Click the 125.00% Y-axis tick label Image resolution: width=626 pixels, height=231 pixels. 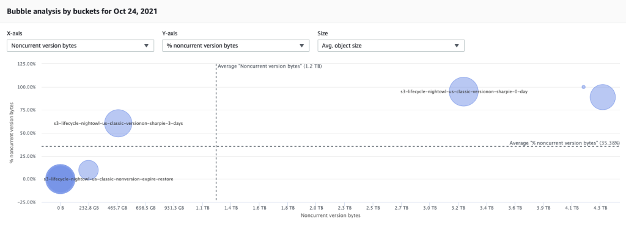click(27, 64)
